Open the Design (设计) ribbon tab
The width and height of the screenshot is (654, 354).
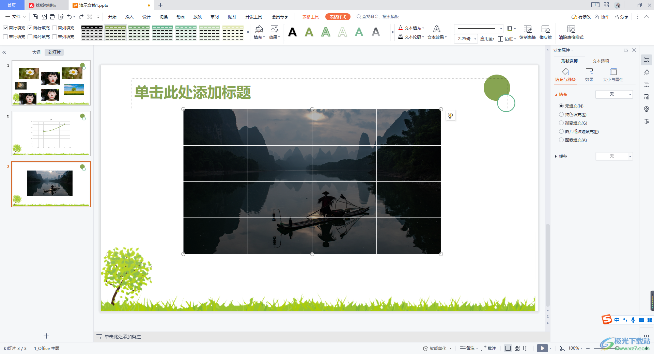coord(146,17)
